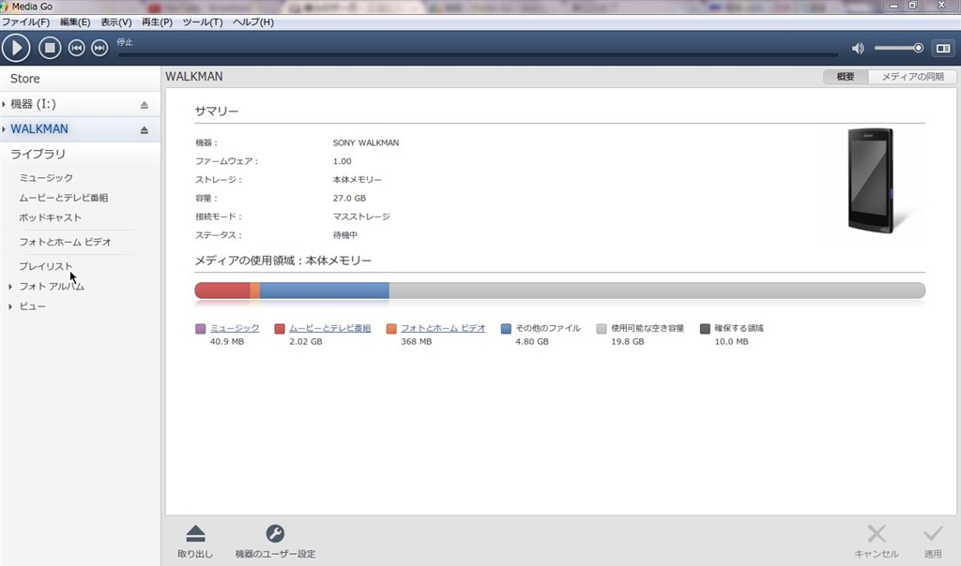Screen dimensions: 961x566
Task: Click the マスストレージ connection mode value
Action: [361, 216]
